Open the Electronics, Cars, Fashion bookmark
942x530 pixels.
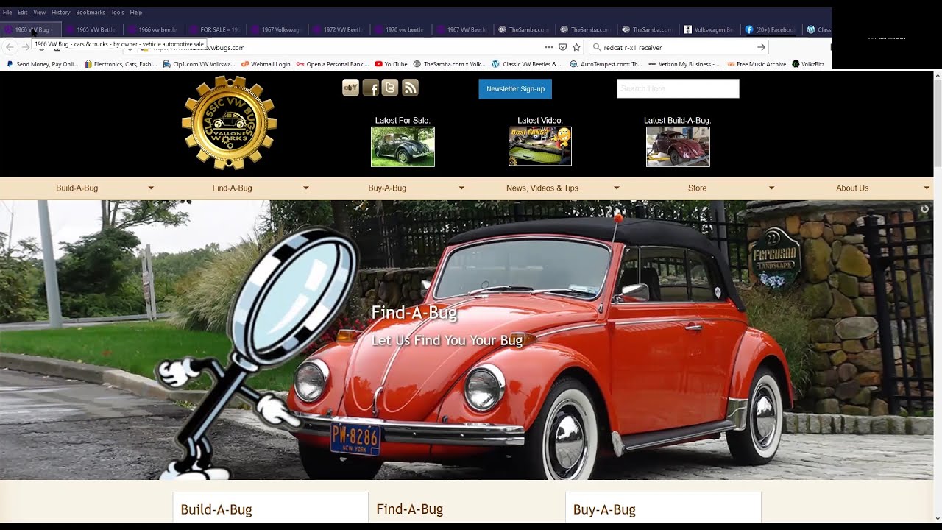pyautogui.click(x=121, y=64)
